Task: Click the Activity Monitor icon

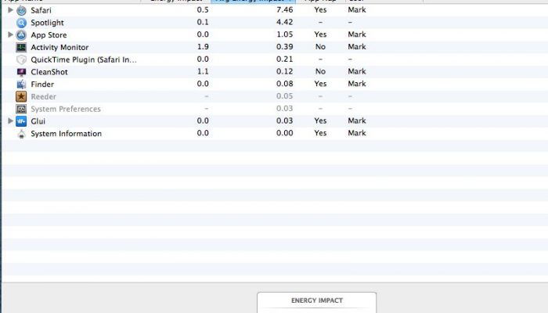Action: [21, 47]
